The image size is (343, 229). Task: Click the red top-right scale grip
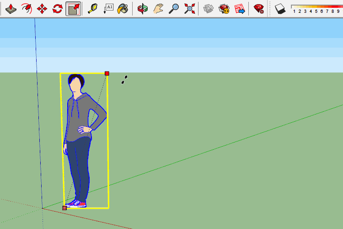(107, 73)
